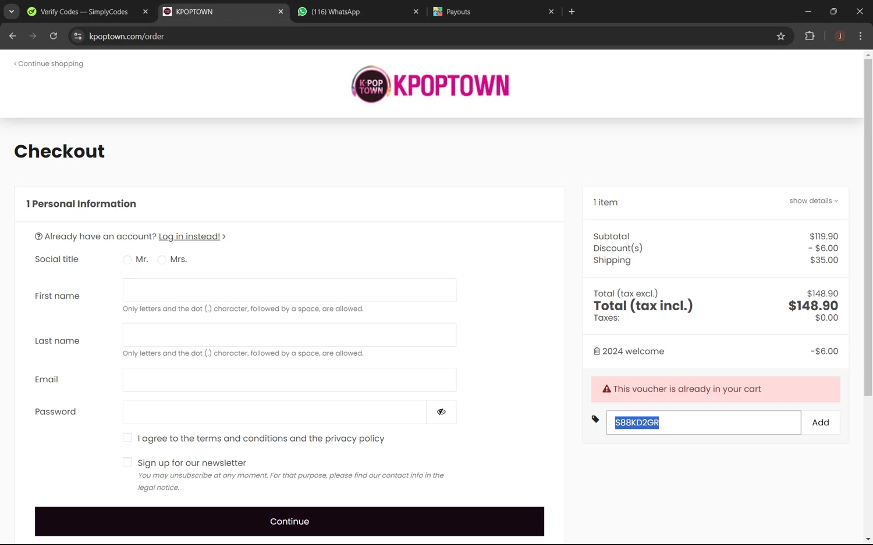Expand show details of cart
This screenshot has height=545, width=873.
814,201
